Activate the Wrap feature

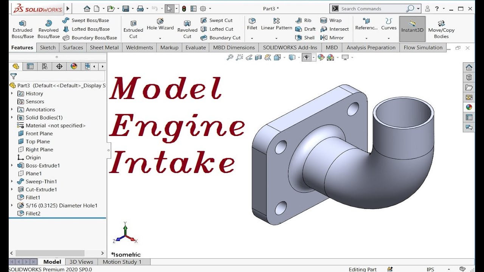point(331,20)
